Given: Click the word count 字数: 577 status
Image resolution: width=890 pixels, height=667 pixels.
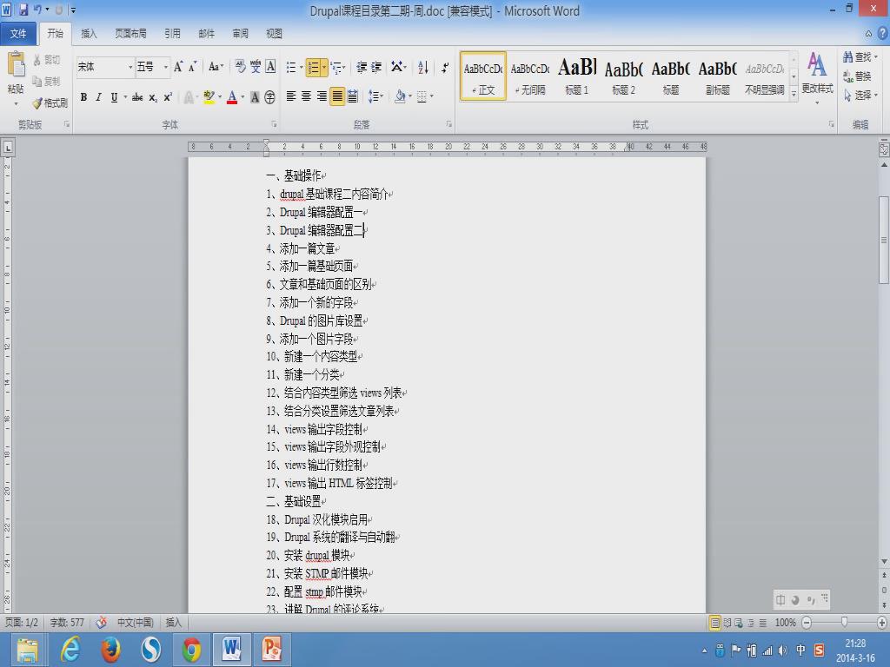Looking at the screenshot, I should (x=67, y=622).
